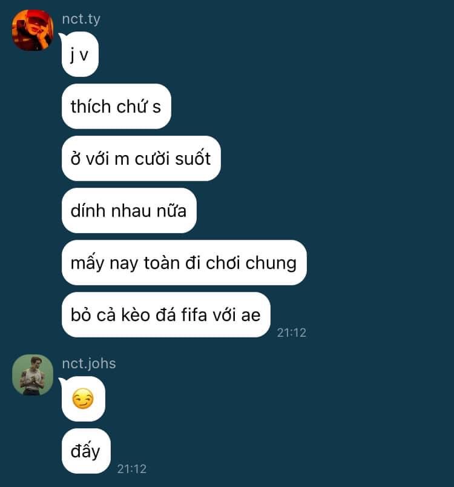The image size is (454, 487).
Task: Tap the "j v" message bubble
Action: click(80, 55)
